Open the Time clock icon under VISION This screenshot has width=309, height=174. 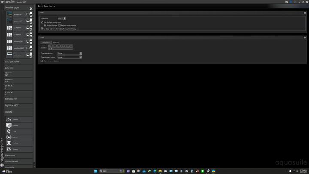click(9, 131)
